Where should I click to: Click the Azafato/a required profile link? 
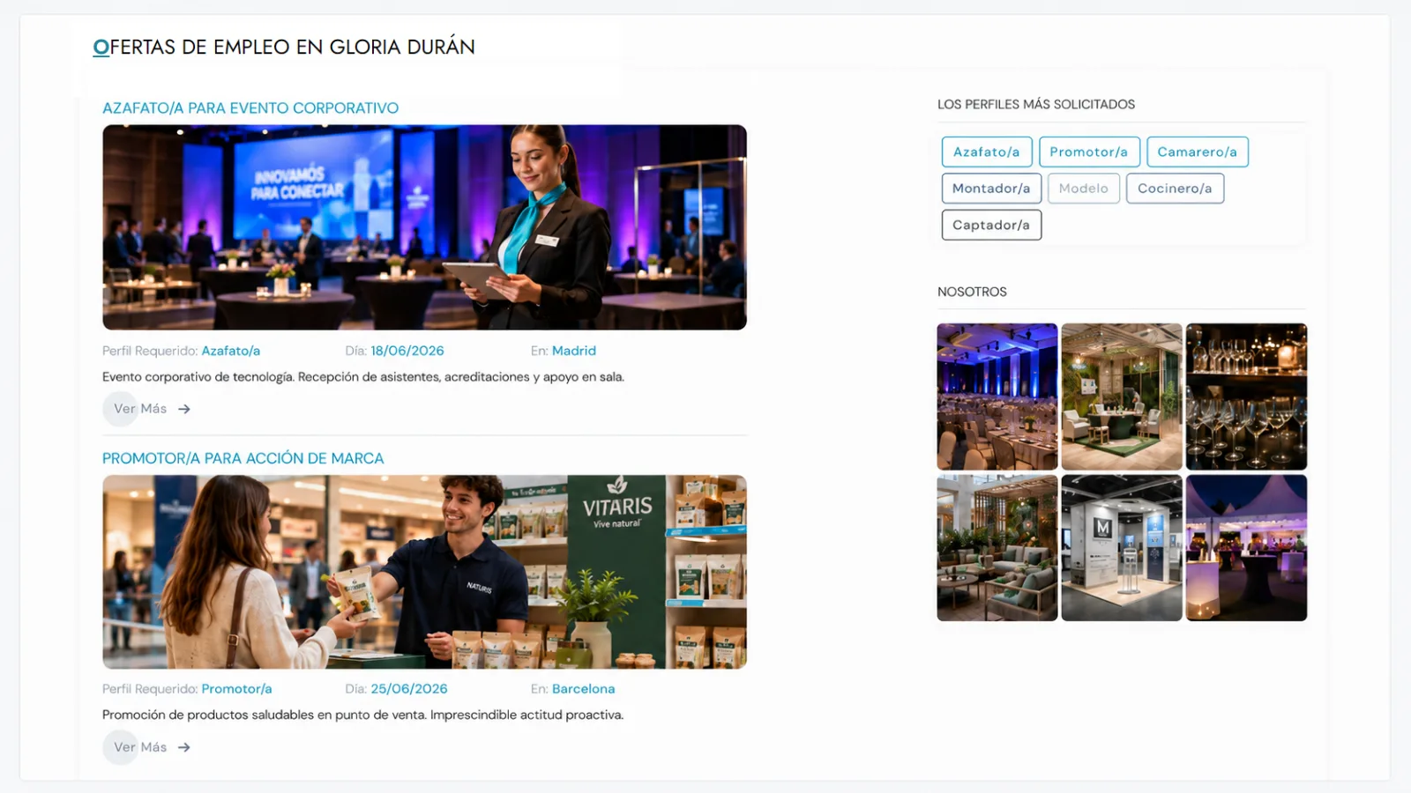coord(231,351)
